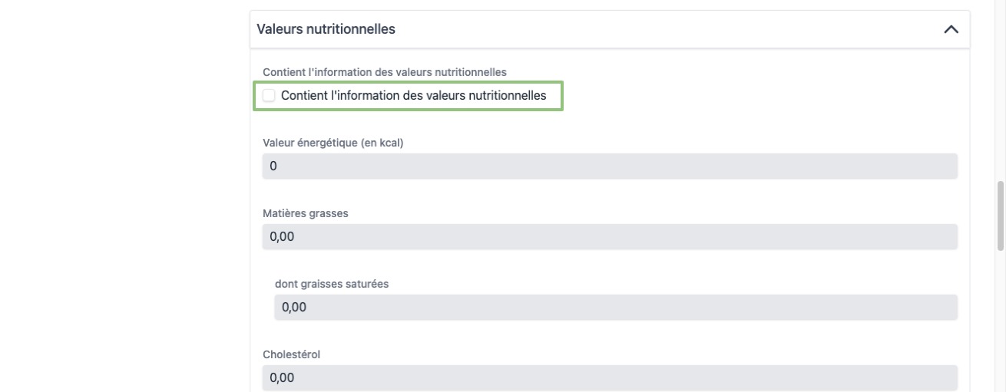This screenshot has width=1006, height=392.
Task: Click the checkbox label text about valeurs nutritionnelles
Action: [413, 96]
